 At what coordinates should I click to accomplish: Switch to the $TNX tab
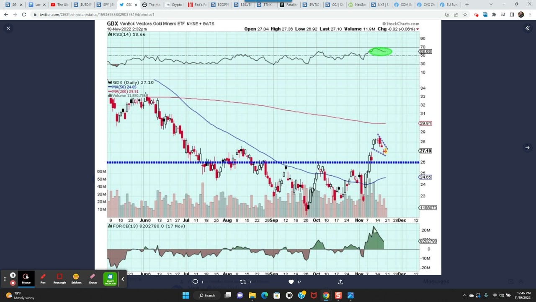265,5
